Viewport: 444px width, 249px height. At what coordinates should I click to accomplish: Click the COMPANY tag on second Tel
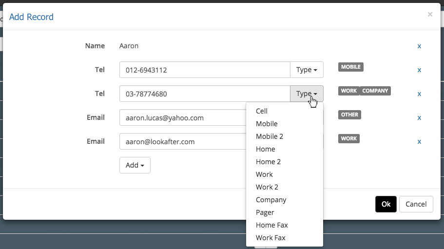pos(375,91)
